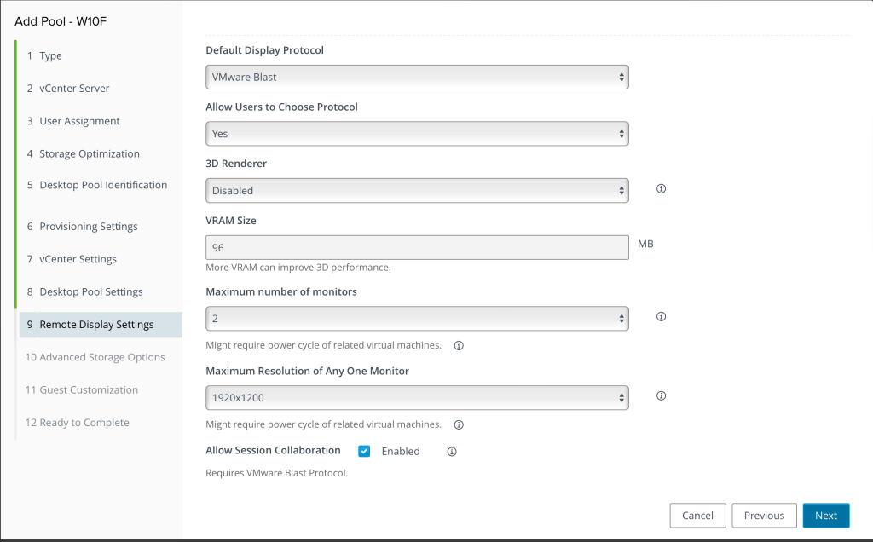Click info icon next to Session Collaboration Enabled
Image resolution: width=873 pixels, height=542 pixels.
coord(452,451)
